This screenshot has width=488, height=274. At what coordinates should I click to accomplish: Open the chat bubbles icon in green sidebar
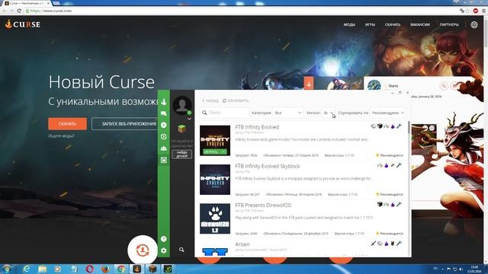(x=164, y=113)
